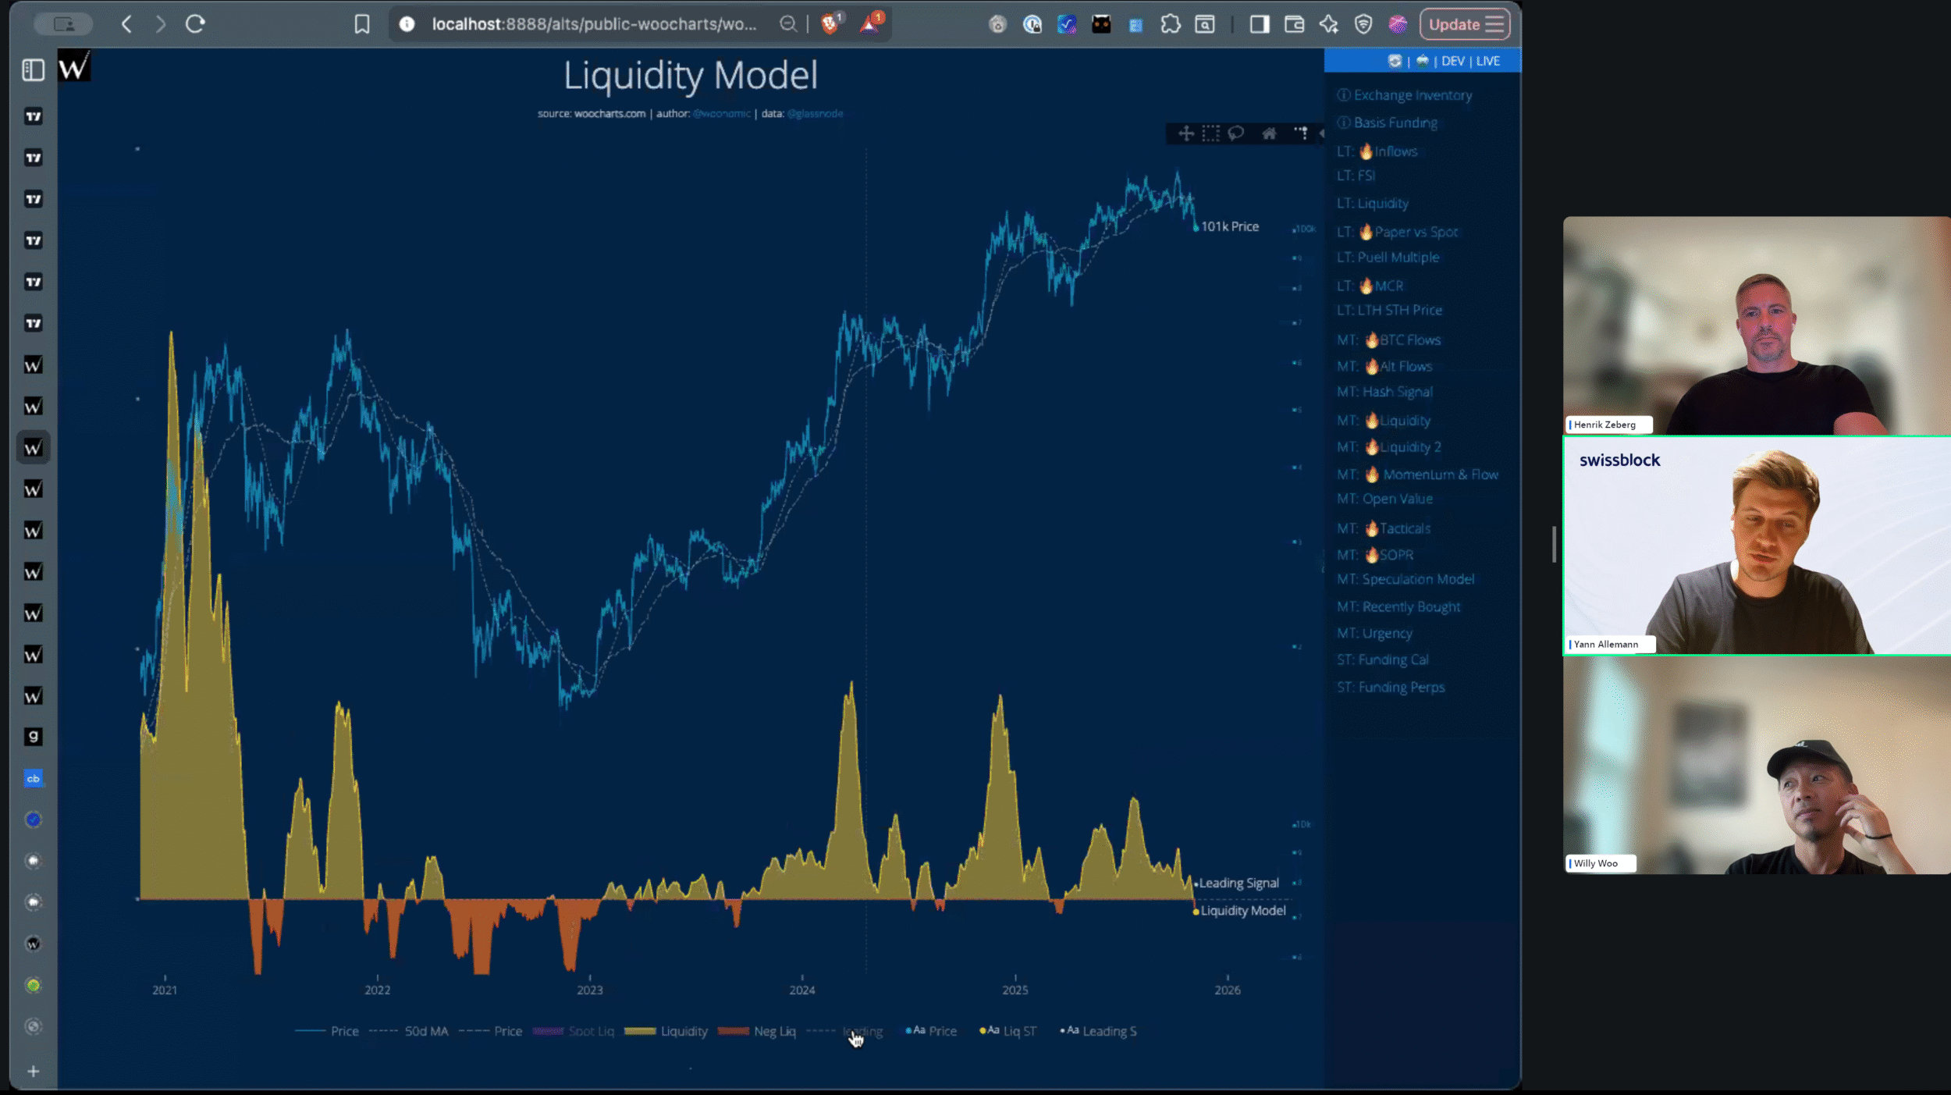The image size is (1951, 1095).
Task: Activate the lasso select tool
Action: coord(1235,133)
